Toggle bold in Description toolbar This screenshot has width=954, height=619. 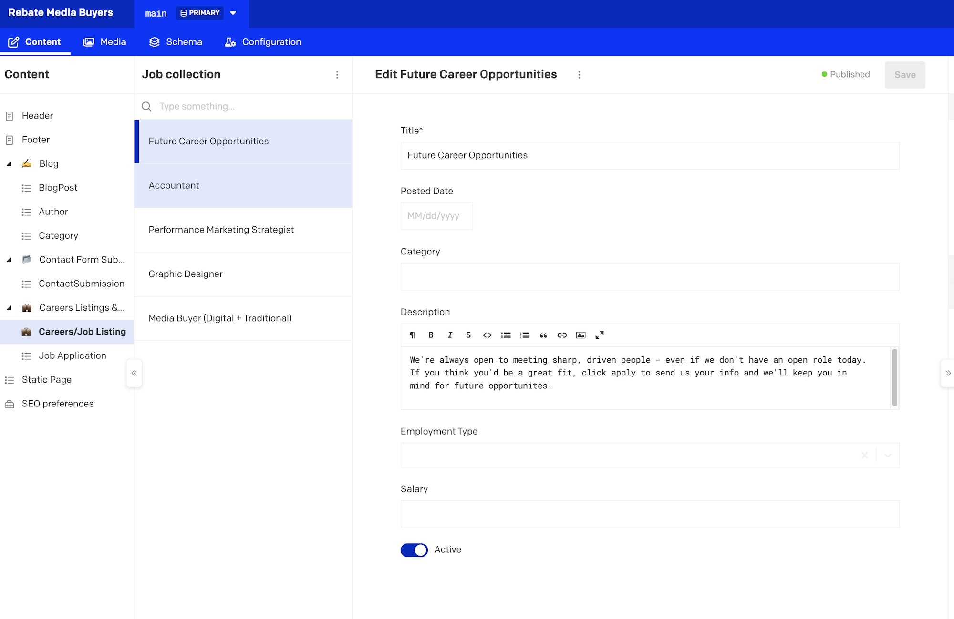(x=431, y=335)
